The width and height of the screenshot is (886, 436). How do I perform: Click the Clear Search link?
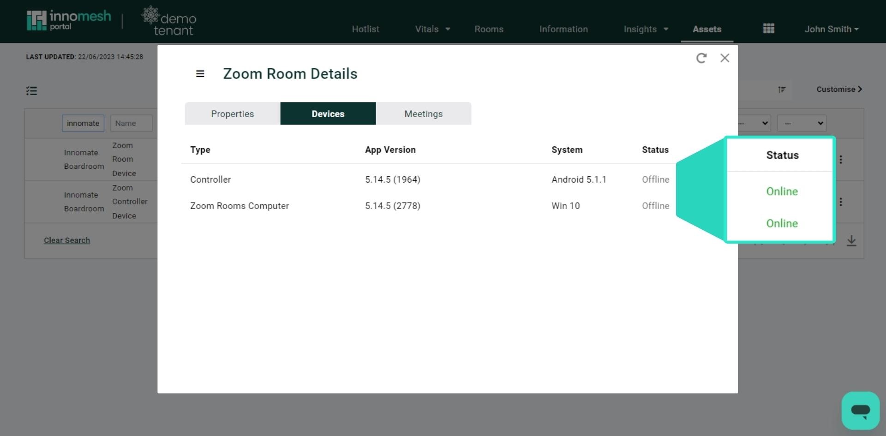pos(67,240)
